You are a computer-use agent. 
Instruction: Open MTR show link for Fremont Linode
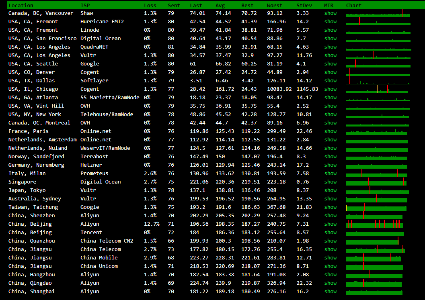pyautogui.click(x=330, y=30)
